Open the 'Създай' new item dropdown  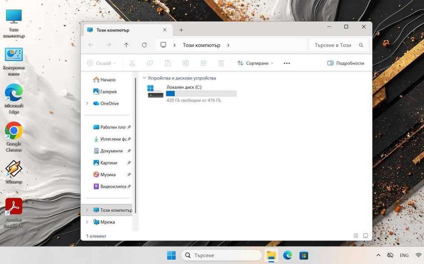click(x=102, y=63)
